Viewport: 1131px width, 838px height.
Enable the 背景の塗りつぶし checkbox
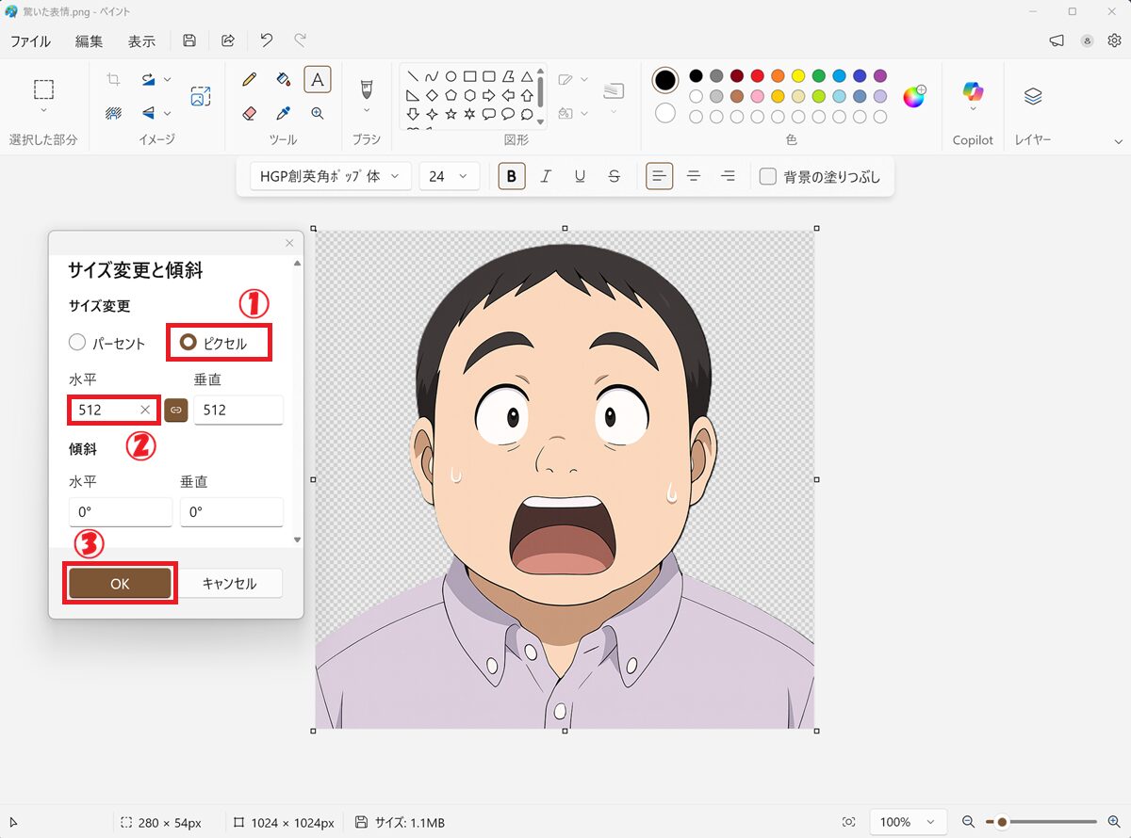click(x=768, y=176)
